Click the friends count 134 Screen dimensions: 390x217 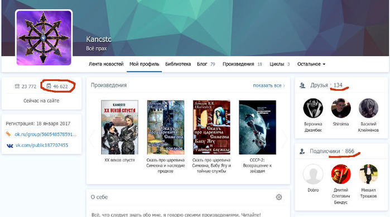tap(338, 85)
